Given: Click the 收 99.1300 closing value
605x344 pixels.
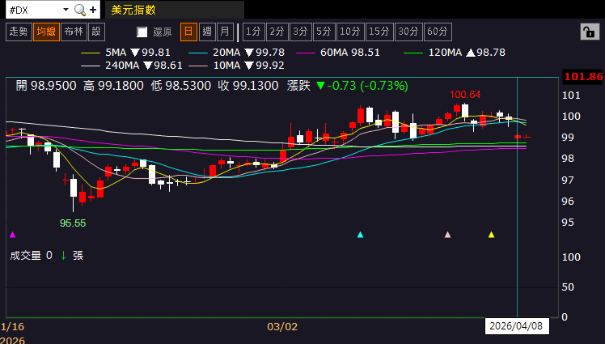Looking at the screenshot, I should click(248, 86).
